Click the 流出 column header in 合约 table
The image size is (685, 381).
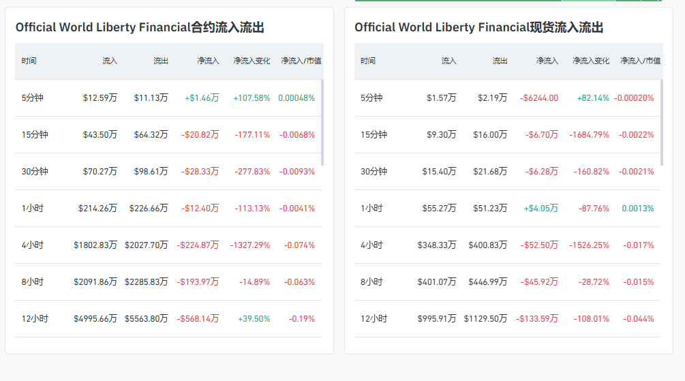(x=160, y=61)
